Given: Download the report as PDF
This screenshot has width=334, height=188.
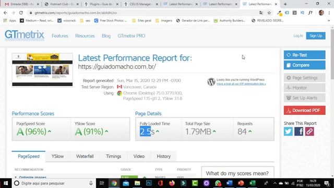Looking at the screenshot, I should [x=304, y=110].
